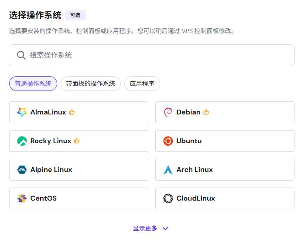Image resolution: width=301 pixels, height=245 pixels.
Task: Click thumbs-up icon next to AlmaLinux
Action: tap(72, 112)
